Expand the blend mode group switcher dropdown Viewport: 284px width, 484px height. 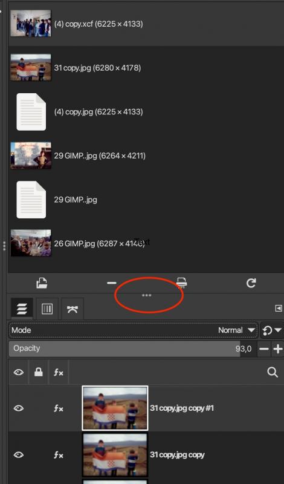click(272, 330)
